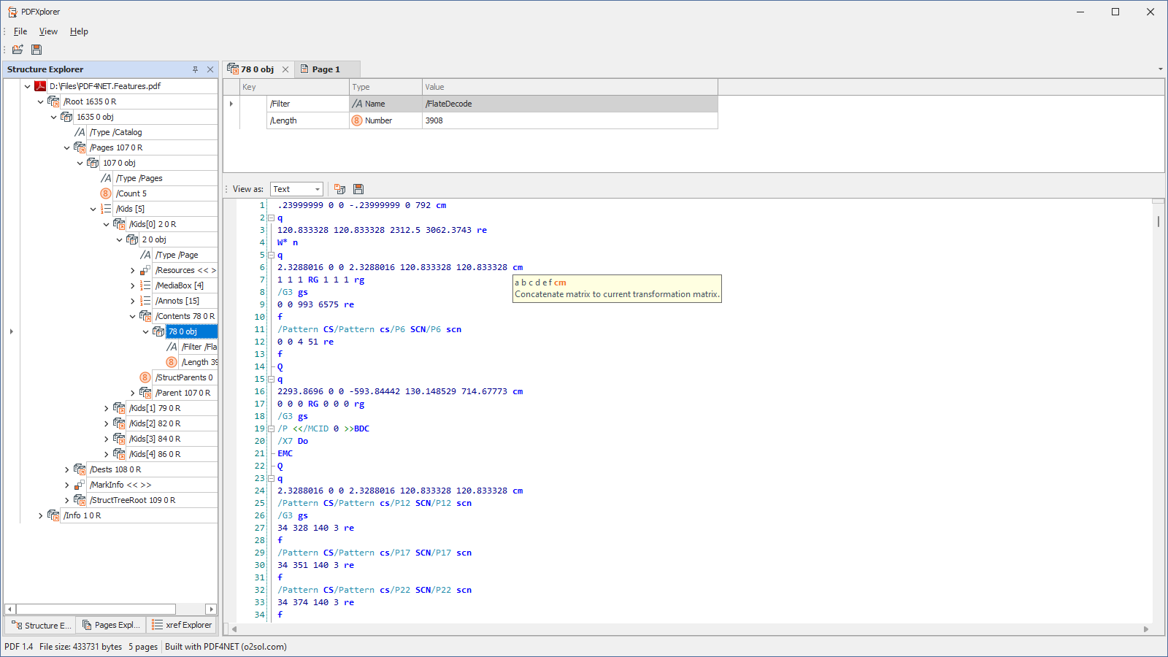Collapse the fold marker at line 15
Viewport: 1168px width, 657px height.
point(271,379)
